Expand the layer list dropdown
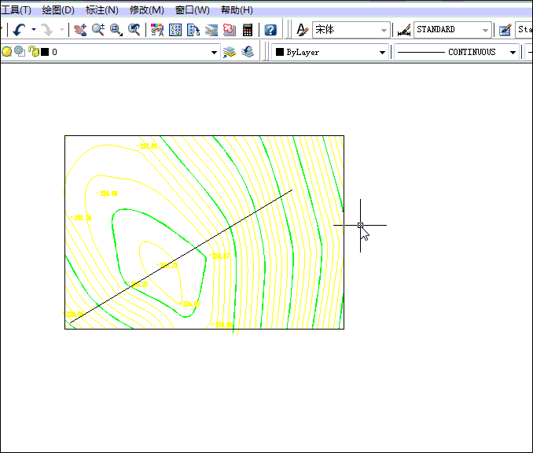The width and height of the screenshot is (533, 453). point(214,53)
